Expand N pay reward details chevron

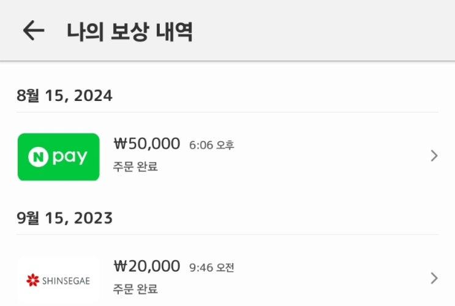(434, 156)
